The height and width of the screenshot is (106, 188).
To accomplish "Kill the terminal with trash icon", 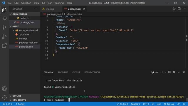I will pos(174,72).
